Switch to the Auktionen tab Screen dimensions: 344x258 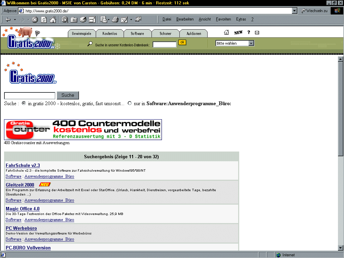194,33
